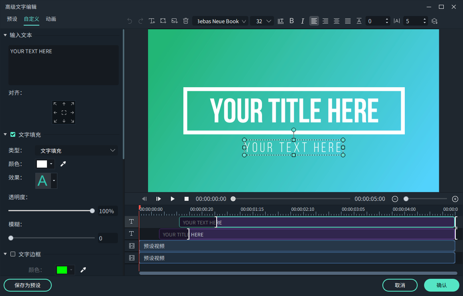
Task: Click the 确认 button
Action: (441, 285)
